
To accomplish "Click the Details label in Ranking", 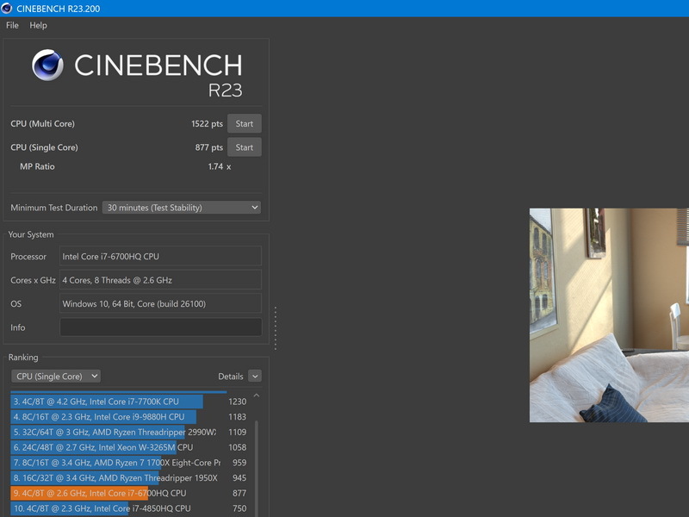I will coord(231,377).
